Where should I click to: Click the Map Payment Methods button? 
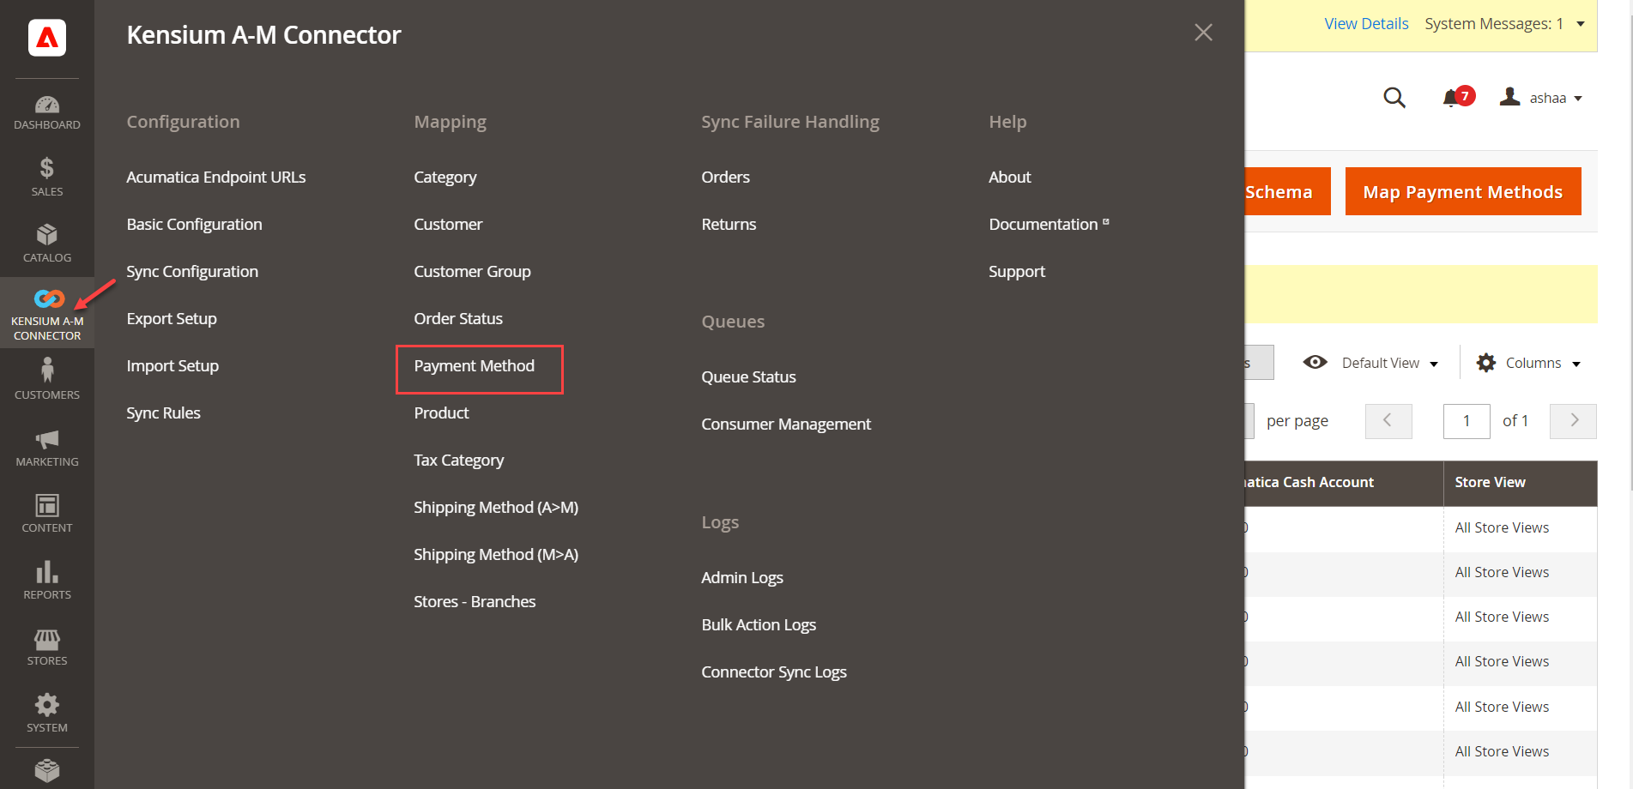(x=1463, y=191)
